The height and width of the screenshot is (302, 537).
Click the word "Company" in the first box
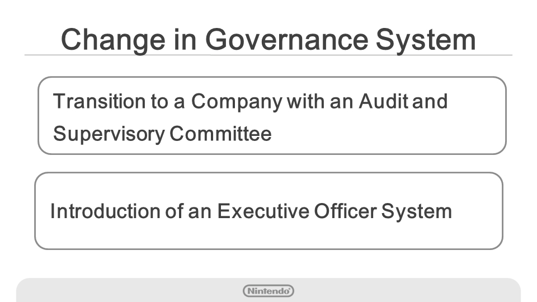pos(236,102)
